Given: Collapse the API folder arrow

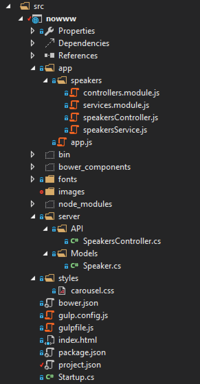Looking at the screenshot, I should 45,229.
